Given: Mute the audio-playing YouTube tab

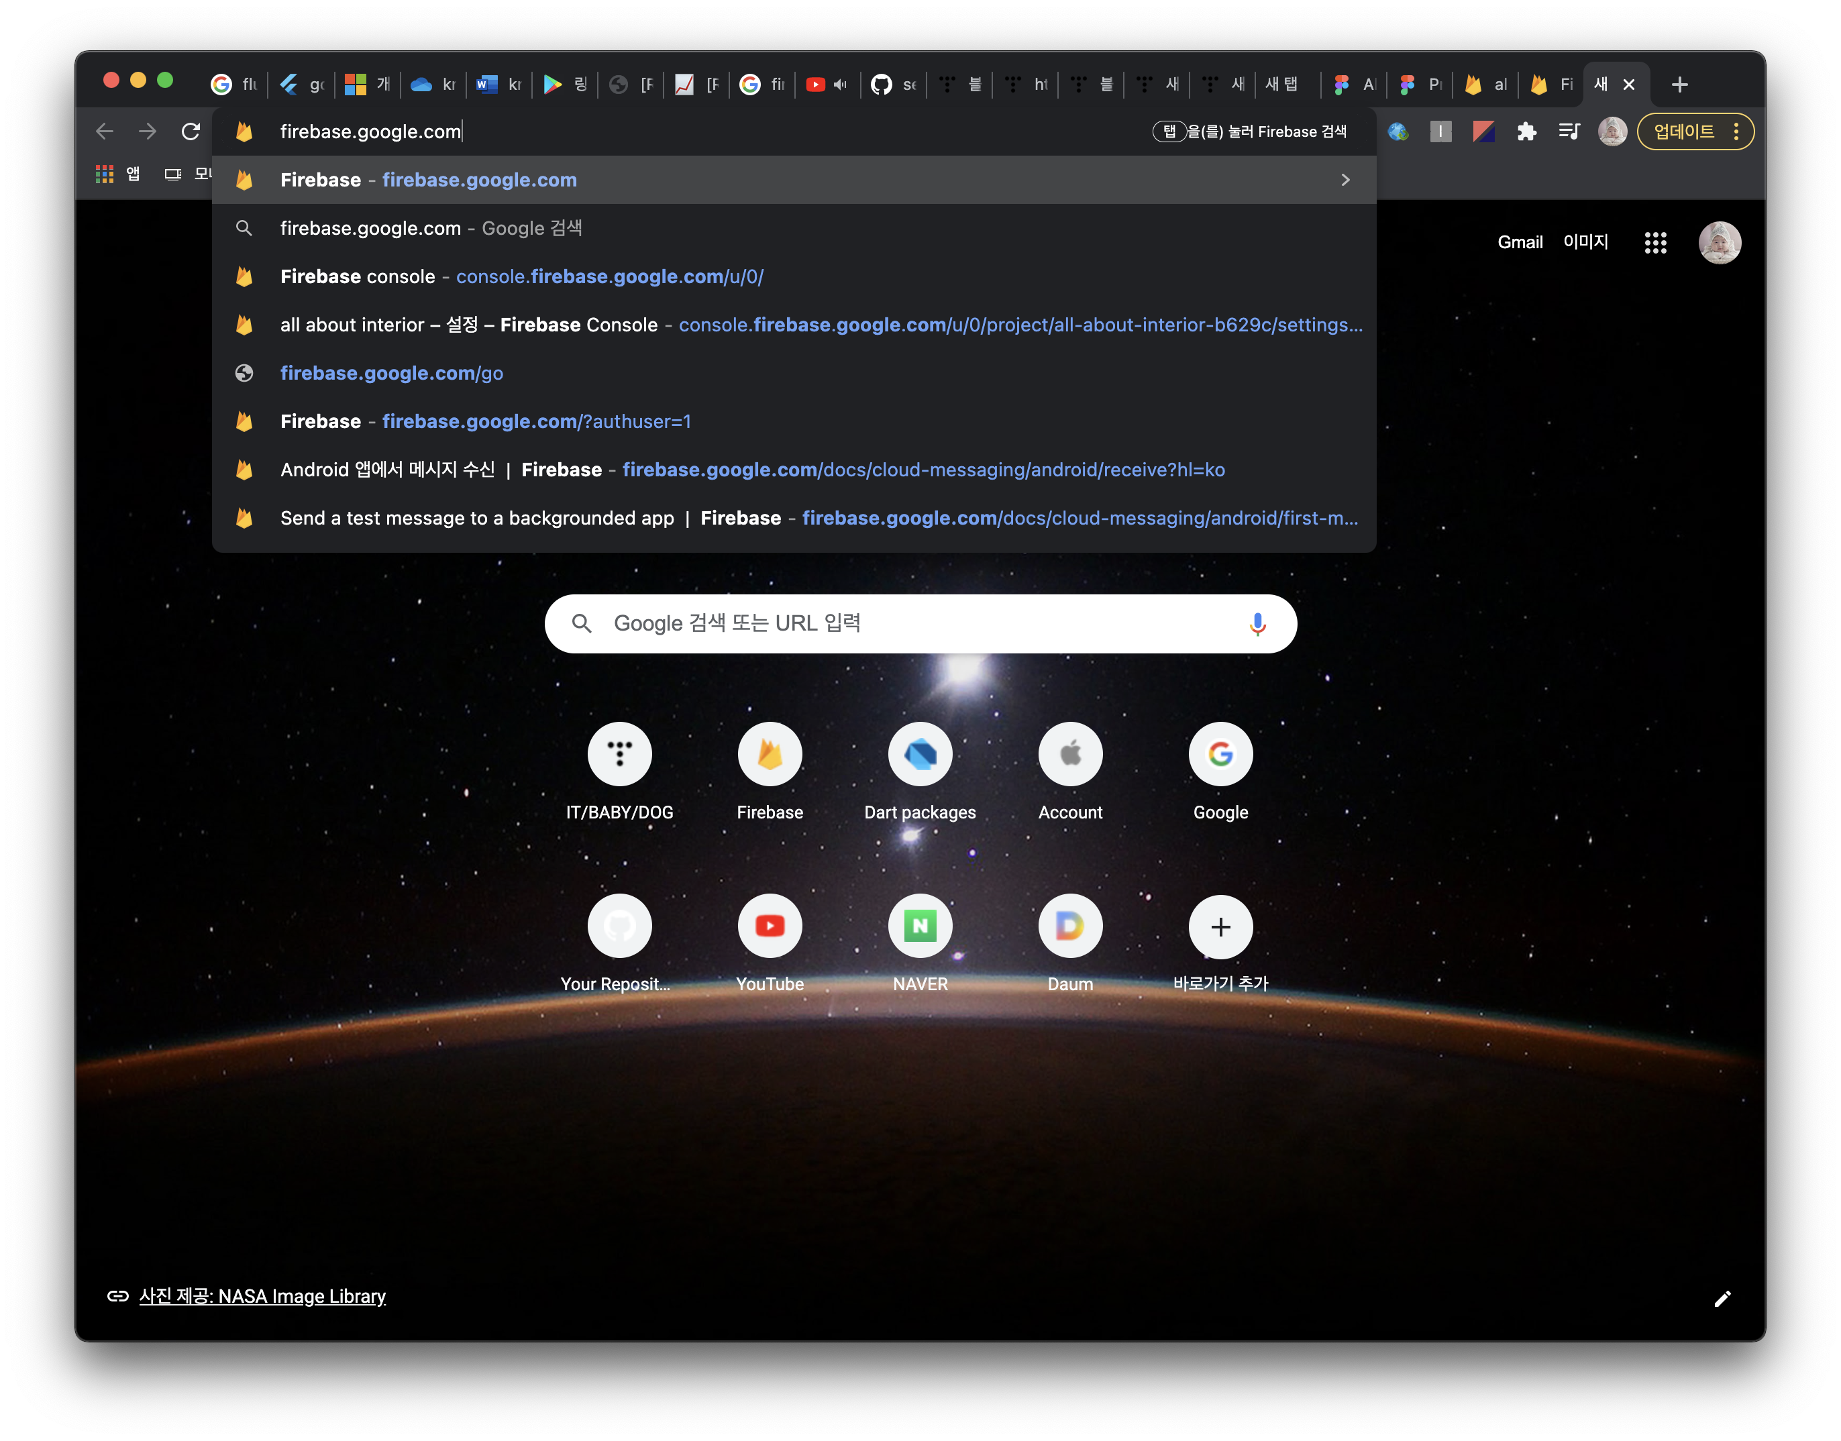Looking at the screenshot, I should tap(841, 85).
